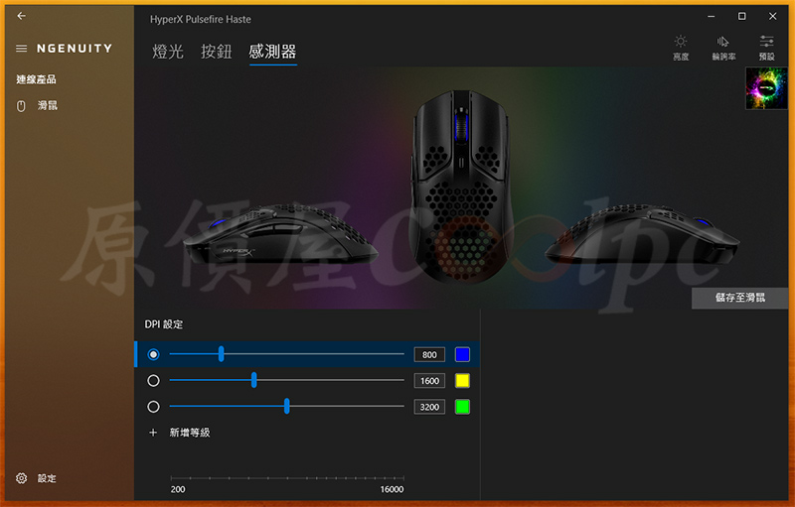Open 設定 gear icon in sidebar
This screenshot has height=507, width=795.
pyautogui.click(x=21, y=478)
